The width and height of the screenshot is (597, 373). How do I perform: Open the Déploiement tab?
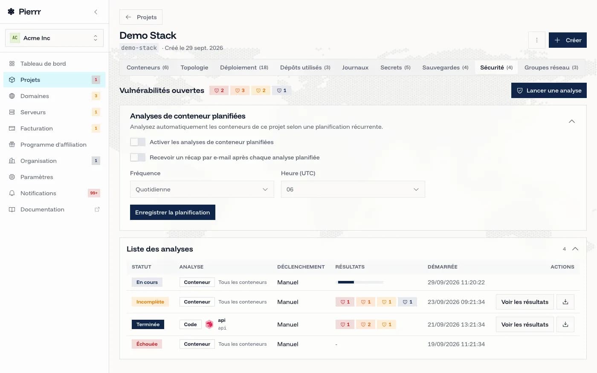(x=244, y=67)
